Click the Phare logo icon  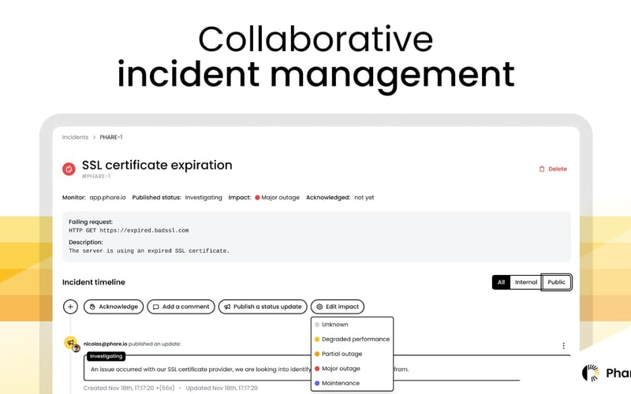pos(591,373)
